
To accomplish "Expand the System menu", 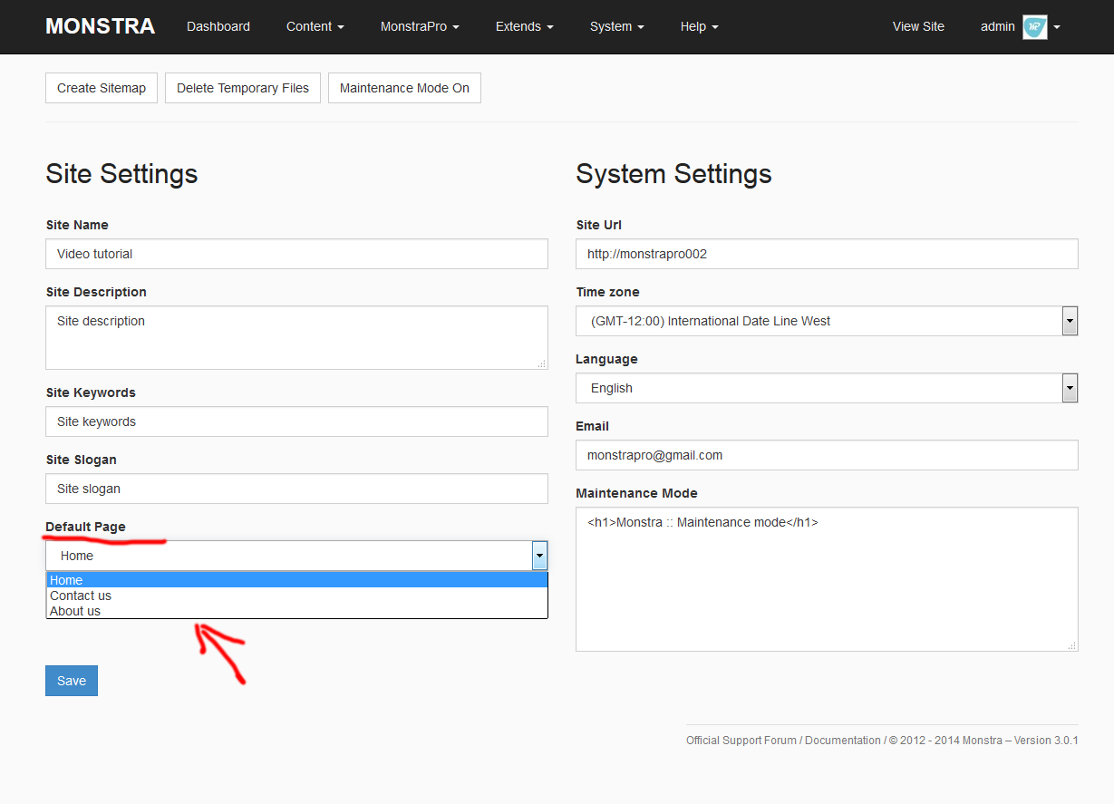I will click(616, 26).
